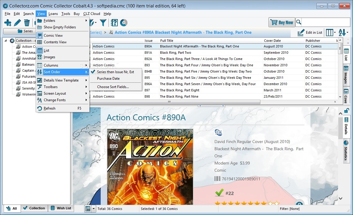The image size is (353, 215).
Task: Click the Delete trash can icon
Action: point(27,23)
